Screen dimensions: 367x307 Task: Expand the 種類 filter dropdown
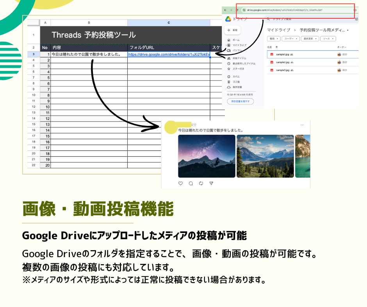pos(274,39)
